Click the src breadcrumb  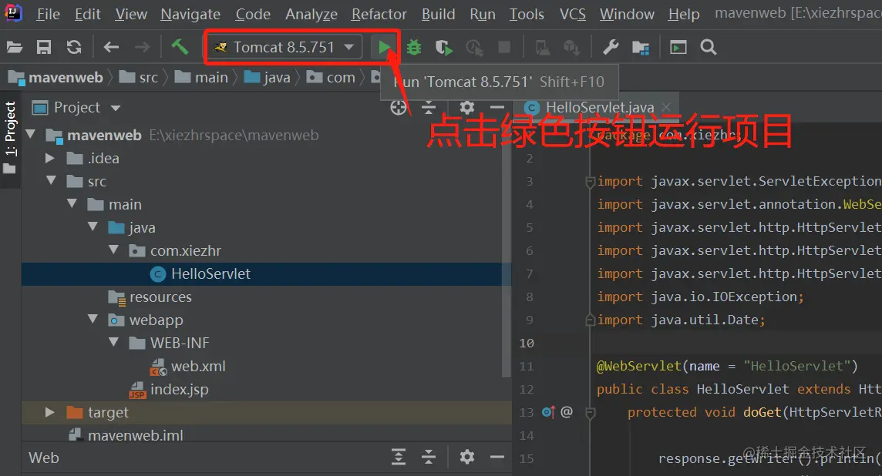point(140,78)
